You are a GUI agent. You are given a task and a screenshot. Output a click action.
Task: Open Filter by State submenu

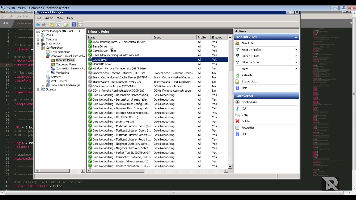pyautogui.click(x=266, y=56)
